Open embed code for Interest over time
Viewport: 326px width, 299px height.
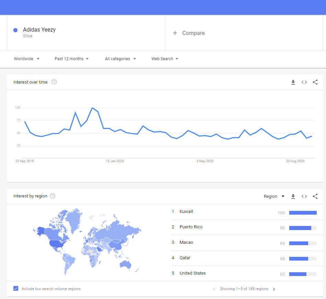pos(304,82)
